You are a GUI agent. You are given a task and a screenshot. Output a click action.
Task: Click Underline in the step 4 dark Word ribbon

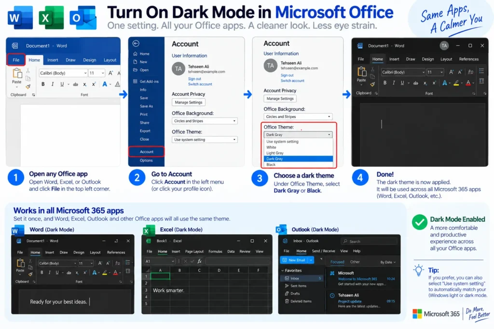pos(402,83)
